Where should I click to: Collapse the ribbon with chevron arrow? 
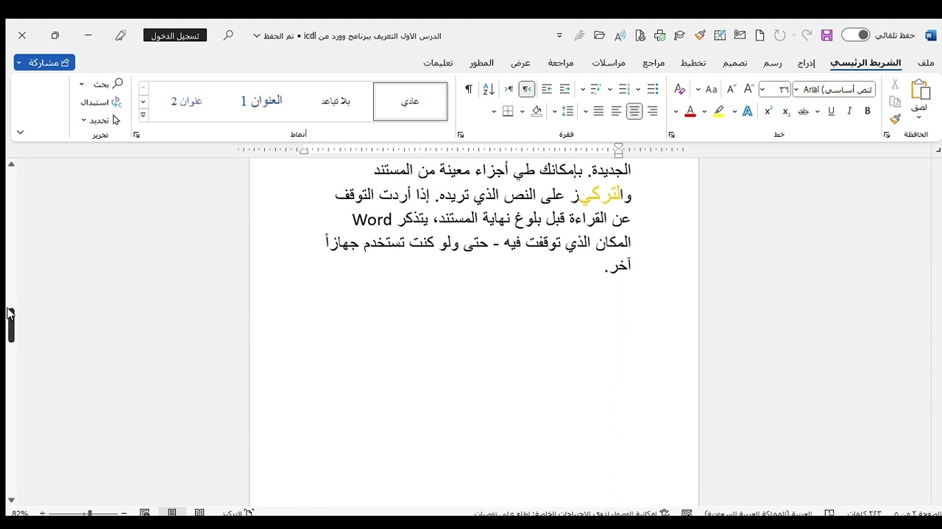20,132
